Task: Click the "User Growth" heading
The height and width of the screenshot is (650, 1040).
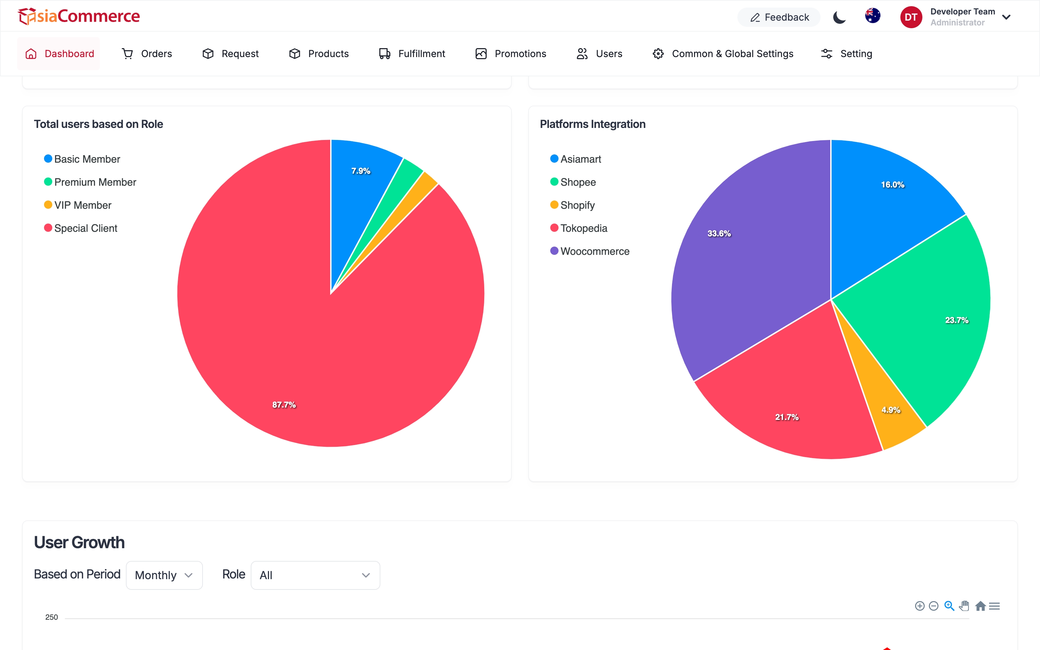Action: coord(79,543)
